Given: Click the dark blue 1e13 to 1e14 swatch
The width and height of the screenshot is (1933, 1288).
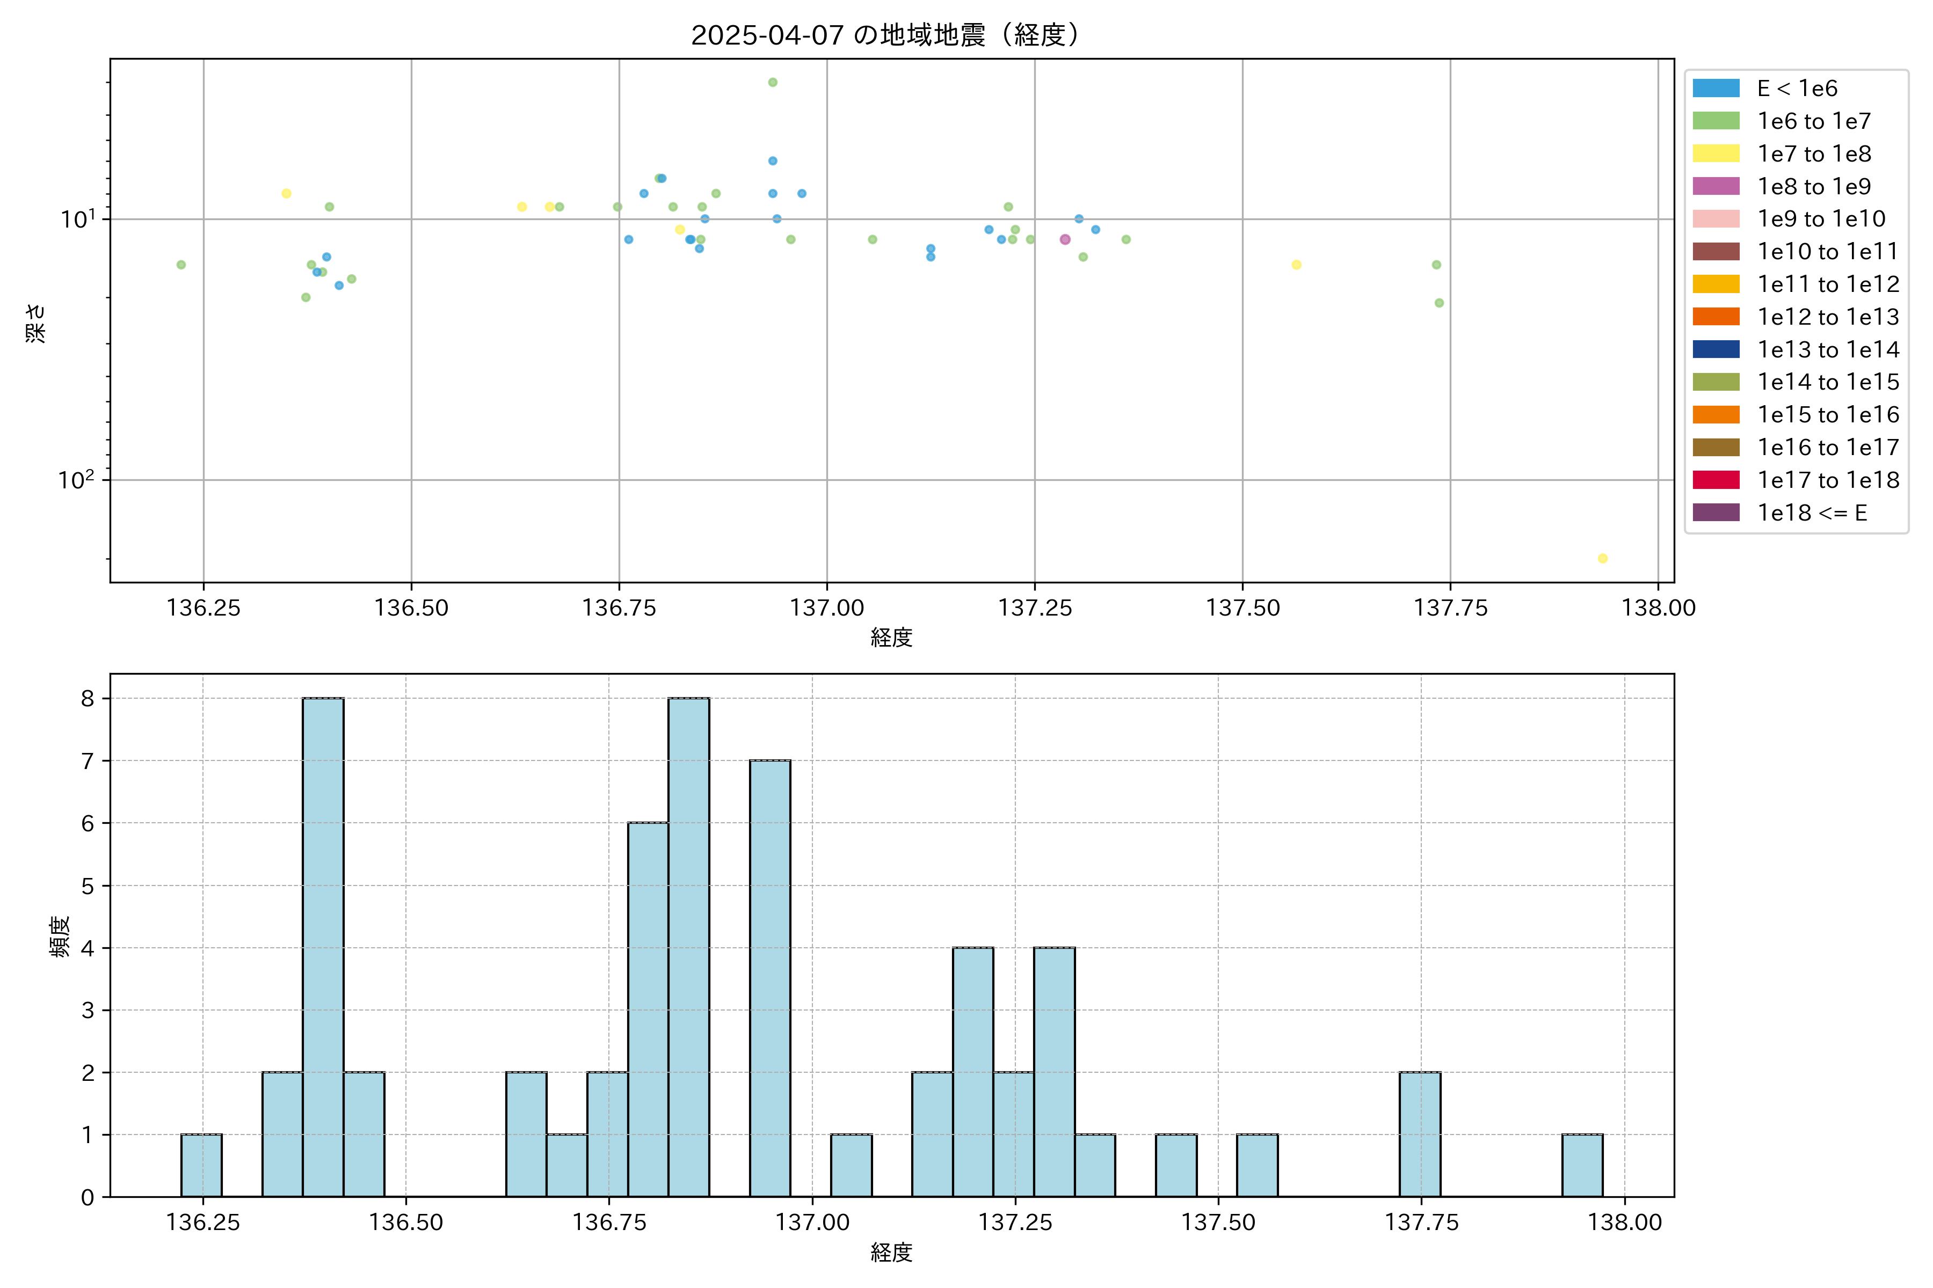Looking at the screenshot, I should 1716,349.
